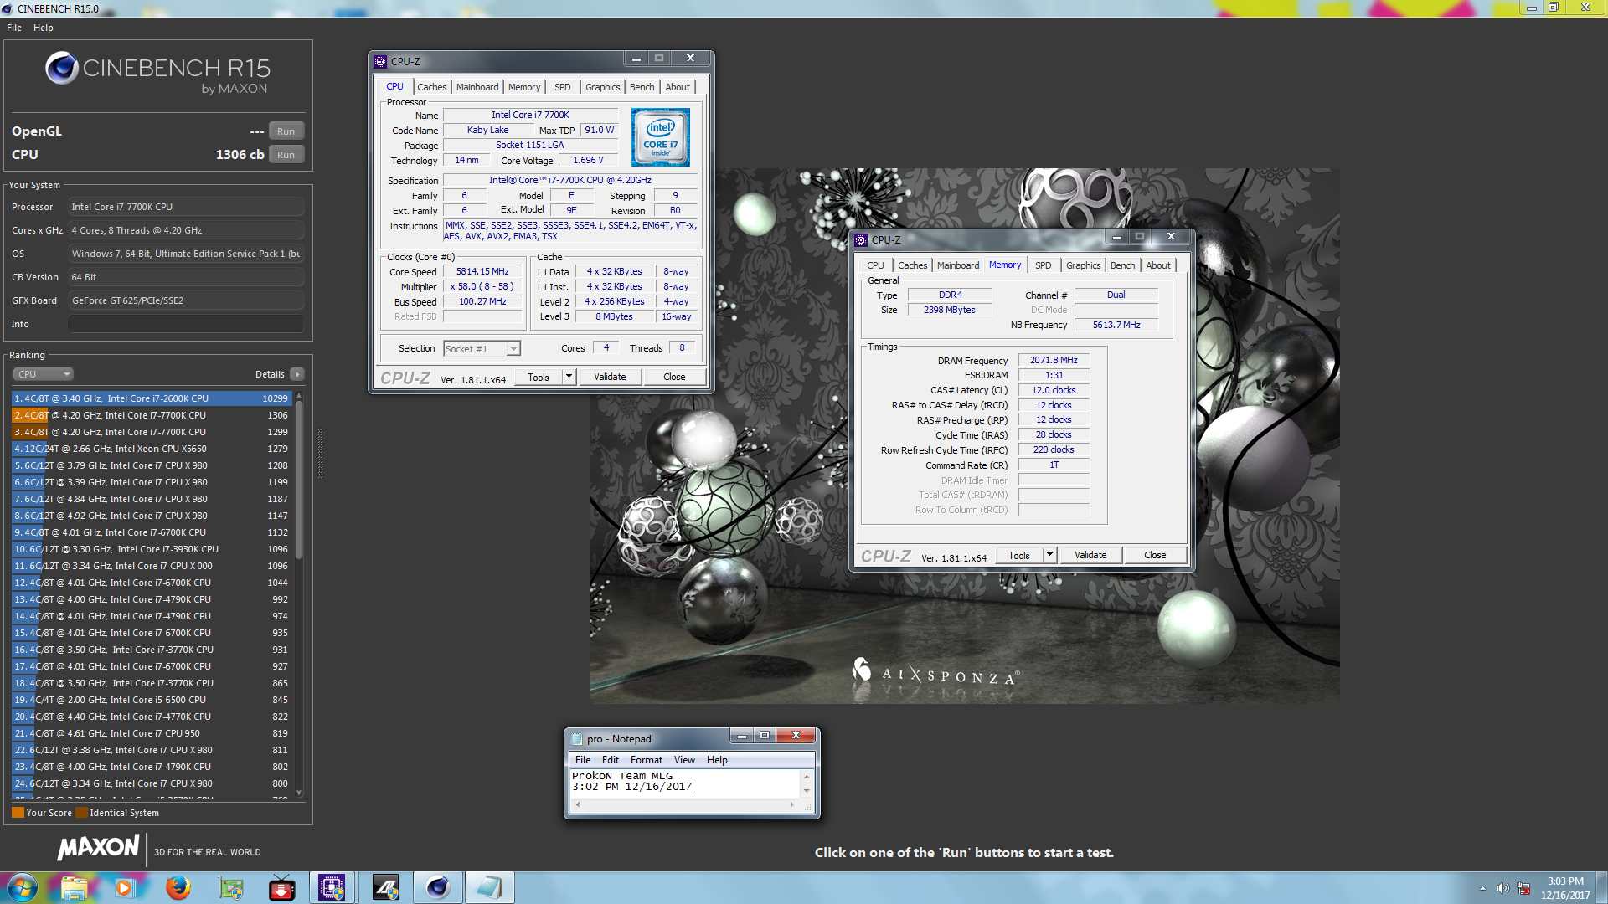
Task: Click the red downloader taskbar icon
Action: 281,887
